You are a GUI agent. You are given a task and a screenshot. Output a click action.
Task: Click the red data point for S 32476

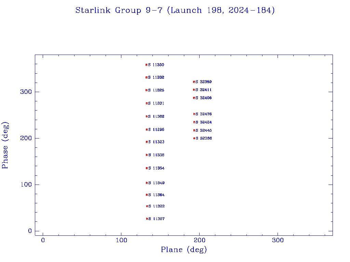194,114
